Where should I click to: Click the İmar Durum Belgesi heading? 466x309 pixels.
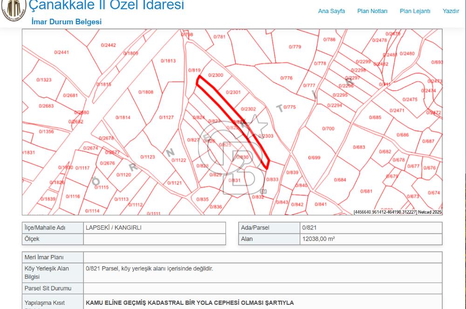click(66, 22)
